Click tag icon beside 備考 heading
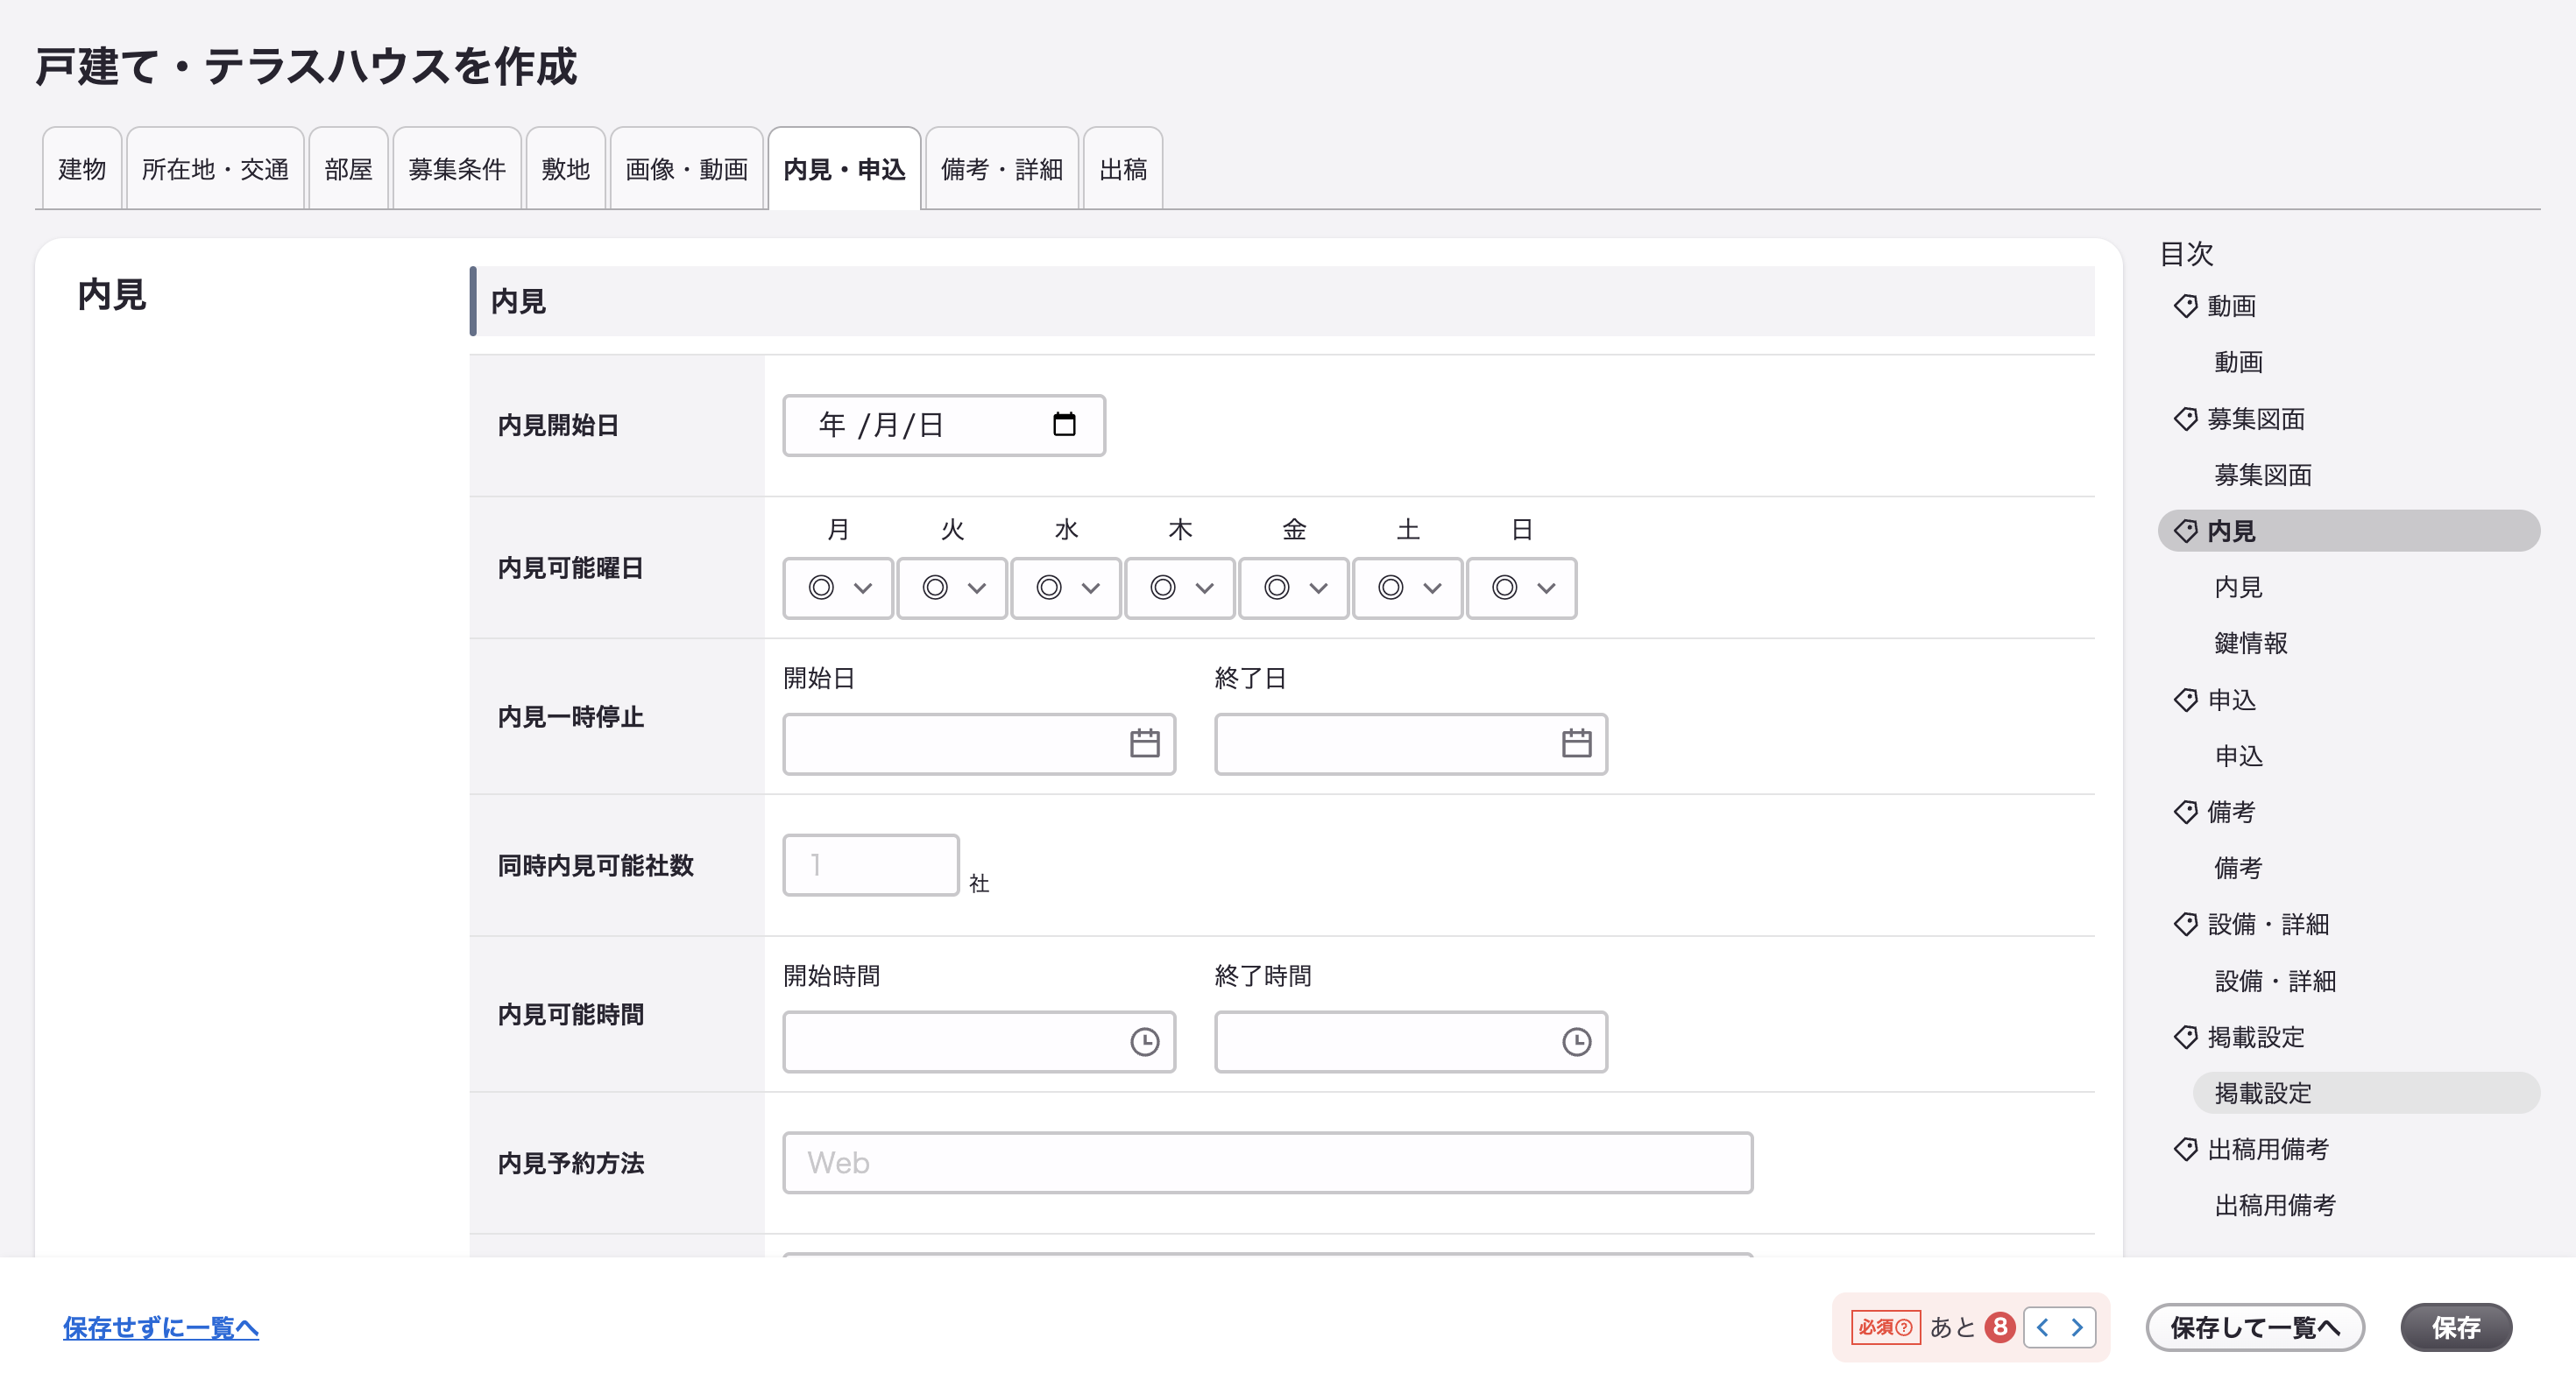Image resolution: width=2576 pixels, height=1394 pixels. coord(2185,812)
